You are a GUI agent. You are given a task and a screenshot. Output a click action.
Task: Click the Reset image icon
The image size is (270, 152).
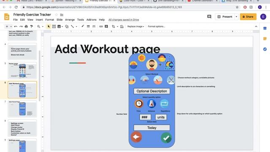pyautogui.click(x=122, y=27)
